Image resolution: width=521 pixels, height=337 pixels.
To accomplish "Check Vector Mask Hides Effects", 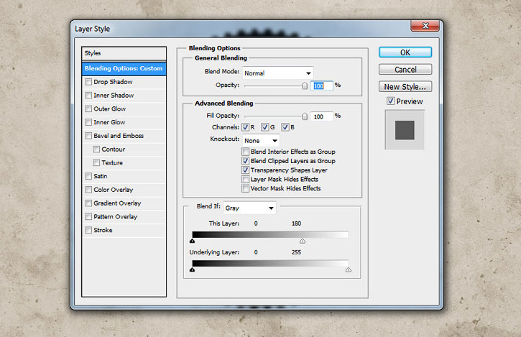I will click(x=246, y=188).
